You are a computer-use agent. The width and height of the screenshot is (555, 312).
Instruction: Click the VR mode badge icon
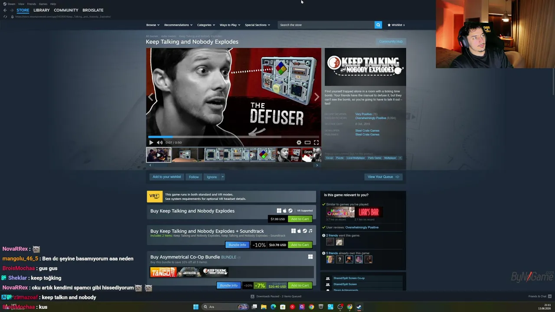point(154,196)
